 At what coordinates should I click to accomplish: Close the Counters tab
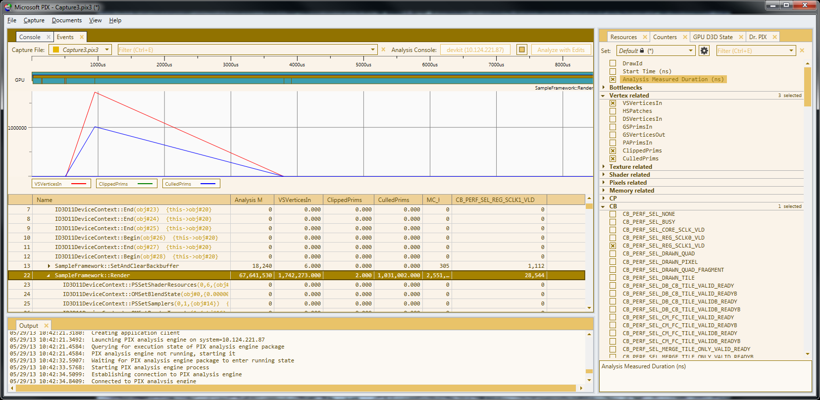coord(685,37)
